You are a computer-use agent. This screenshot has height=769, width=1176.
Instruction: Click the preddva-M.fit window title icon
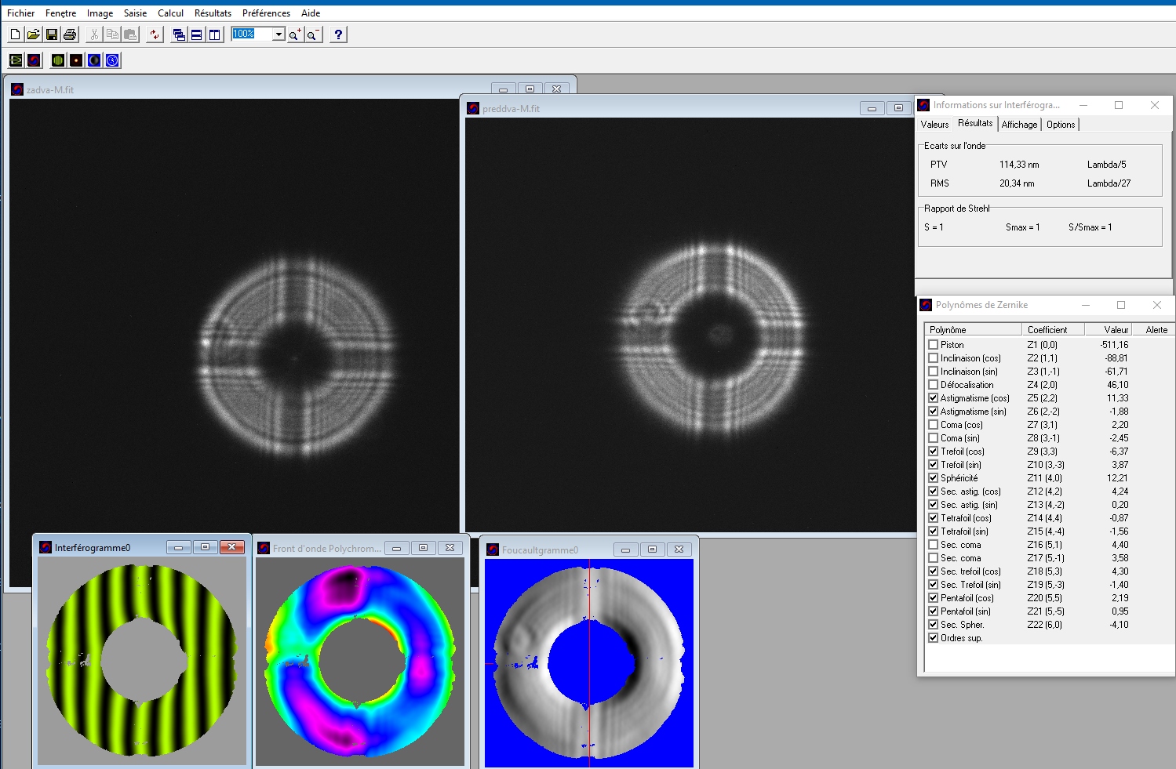(x=473, y=108)
